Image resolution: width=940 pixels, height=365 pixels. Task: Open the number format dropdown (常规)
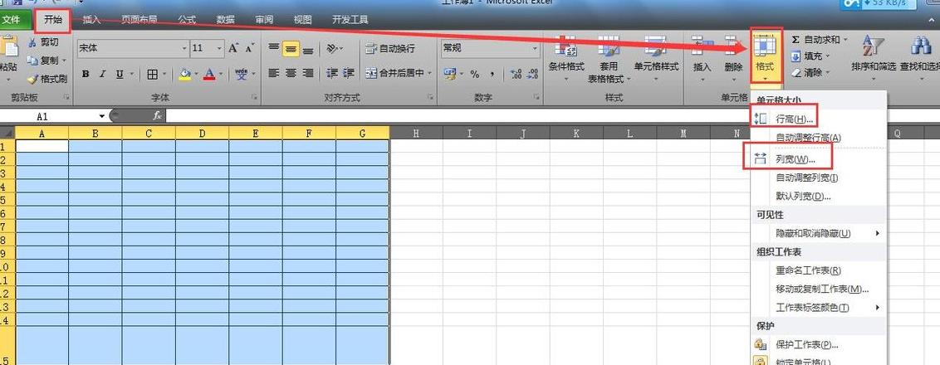click(536, 48)
